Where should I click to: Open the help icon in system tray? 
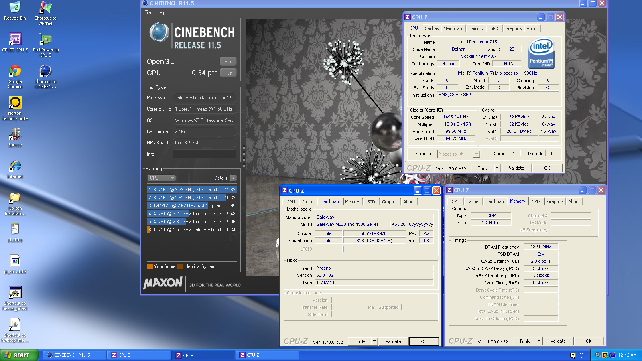(x=573, y=355)
